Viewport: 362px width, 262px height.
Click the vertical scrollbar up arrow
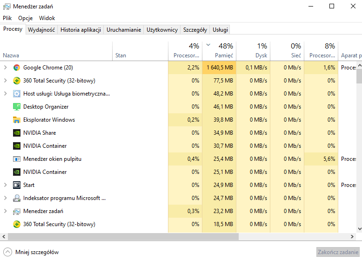pos(360,66)
